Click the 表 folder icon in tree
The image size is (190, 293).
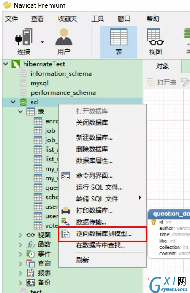pyautogui.click(x=30, y=112)
